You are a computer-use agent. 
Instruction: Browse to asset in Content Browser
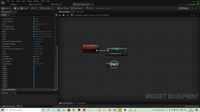[24, 8]
